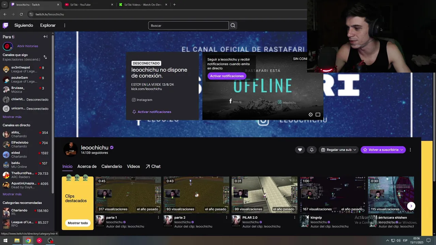Click the Buscar search field
The height and width of the screenshot is (245, 436).
pos(188,26)
